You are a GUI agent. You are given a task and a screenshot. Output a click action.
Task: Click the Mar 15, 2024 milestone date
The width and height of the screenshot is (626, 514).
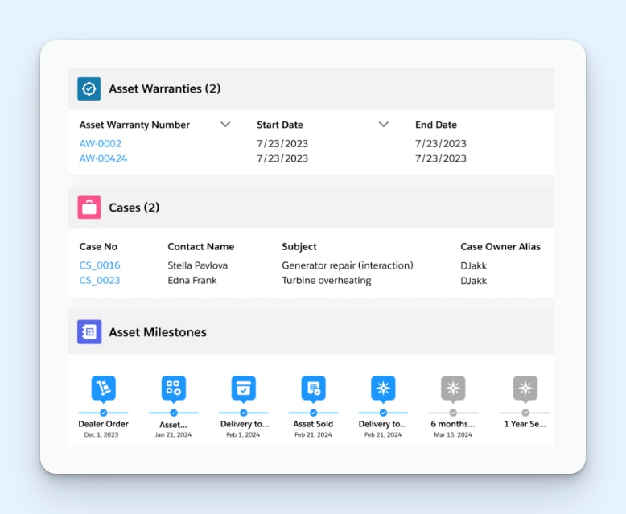453,434
